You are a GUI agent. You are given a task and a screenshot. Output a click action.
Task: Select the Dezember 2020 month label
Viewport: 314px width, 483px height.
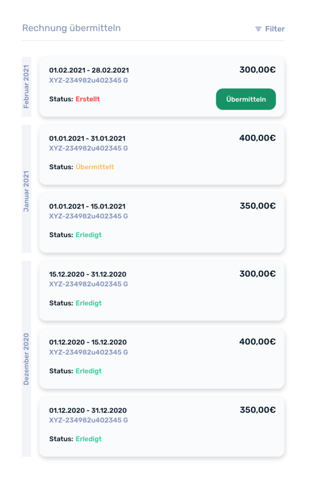(26, 358)
